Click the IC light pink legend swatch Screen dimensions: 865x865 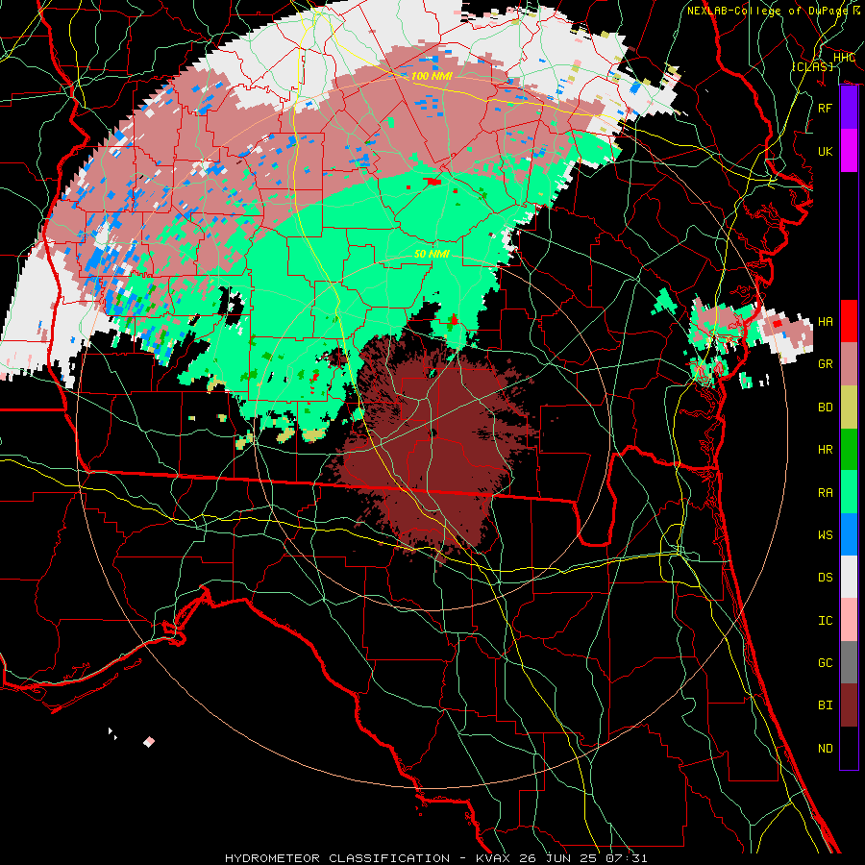849,620
